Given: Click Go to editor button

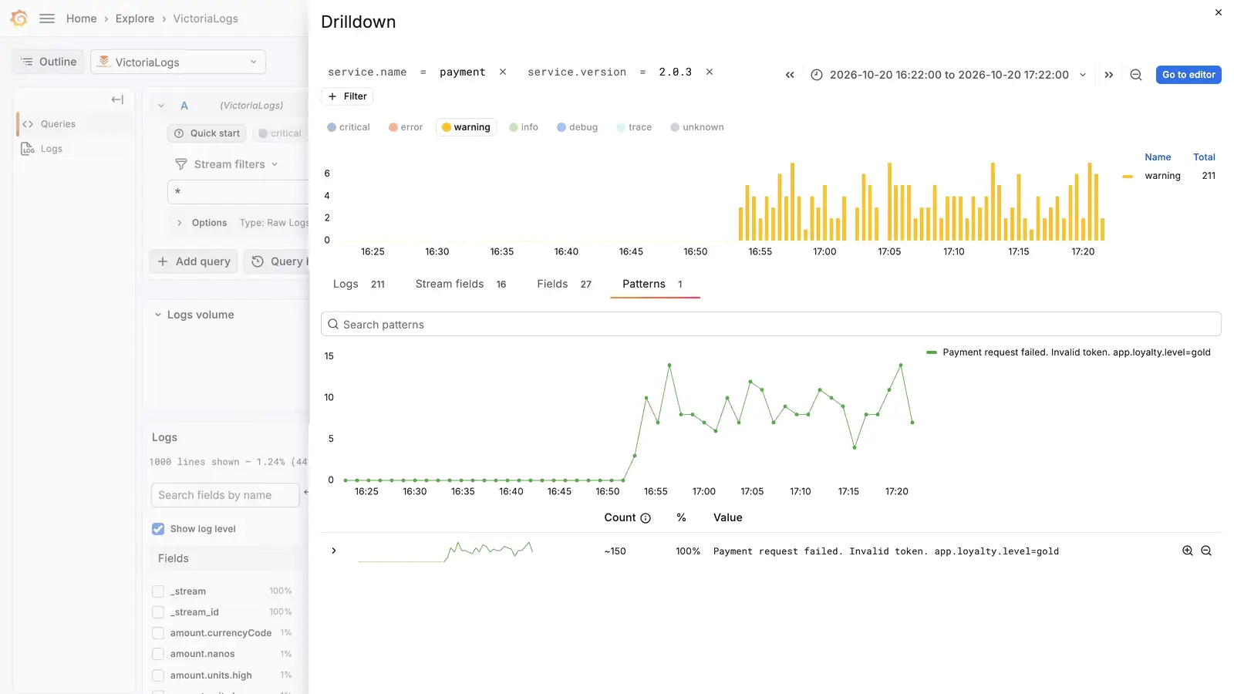Looking at the screenshot, I should coord(1188,75).
